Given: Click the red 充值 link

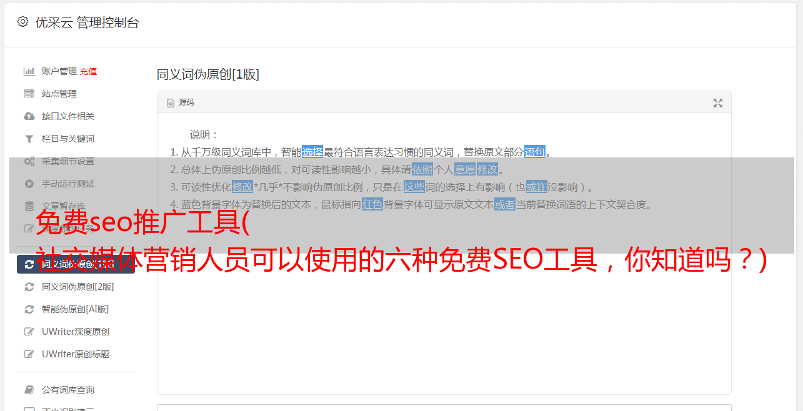Looking at the screenshot, I should 88,71.
